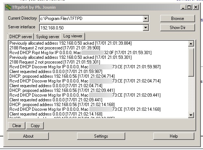The image size is (203, 150).
Task: Switch to the Syslog server tab
Action: click(x=47, y=37)
